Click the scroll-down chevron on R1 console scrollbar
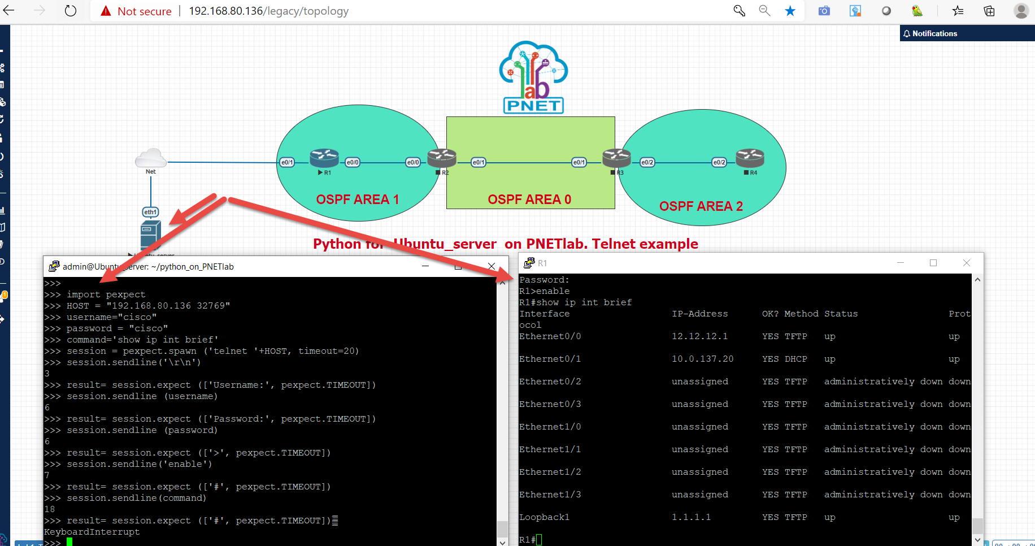 click(977, 540)
